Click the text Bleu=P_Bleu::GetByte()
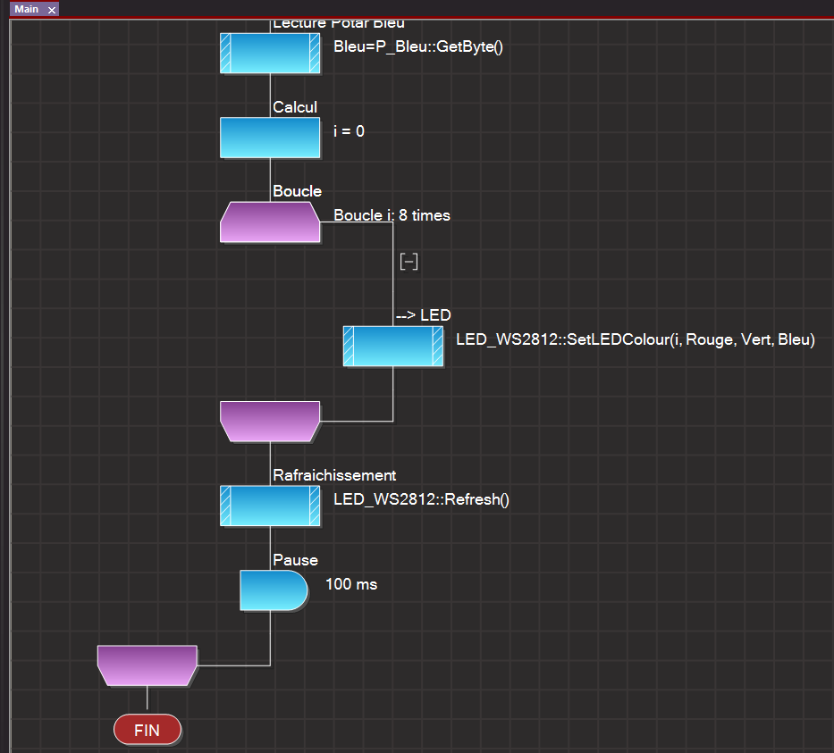 [418, 46]
